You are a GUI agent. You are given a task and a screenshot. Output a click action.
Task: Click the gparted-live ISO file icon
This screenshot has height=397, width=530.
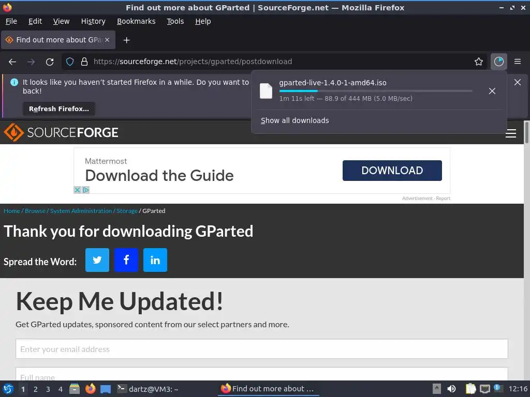266,91
